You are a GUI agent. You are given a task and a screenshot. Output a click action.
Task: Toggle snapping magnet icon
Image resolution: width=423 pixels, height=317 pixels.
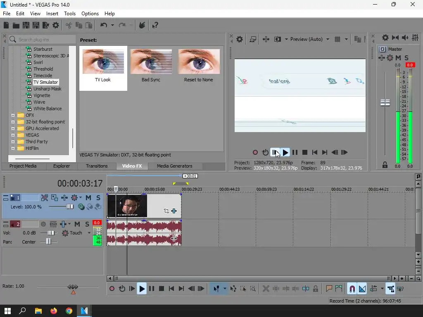tap(352, 289)
